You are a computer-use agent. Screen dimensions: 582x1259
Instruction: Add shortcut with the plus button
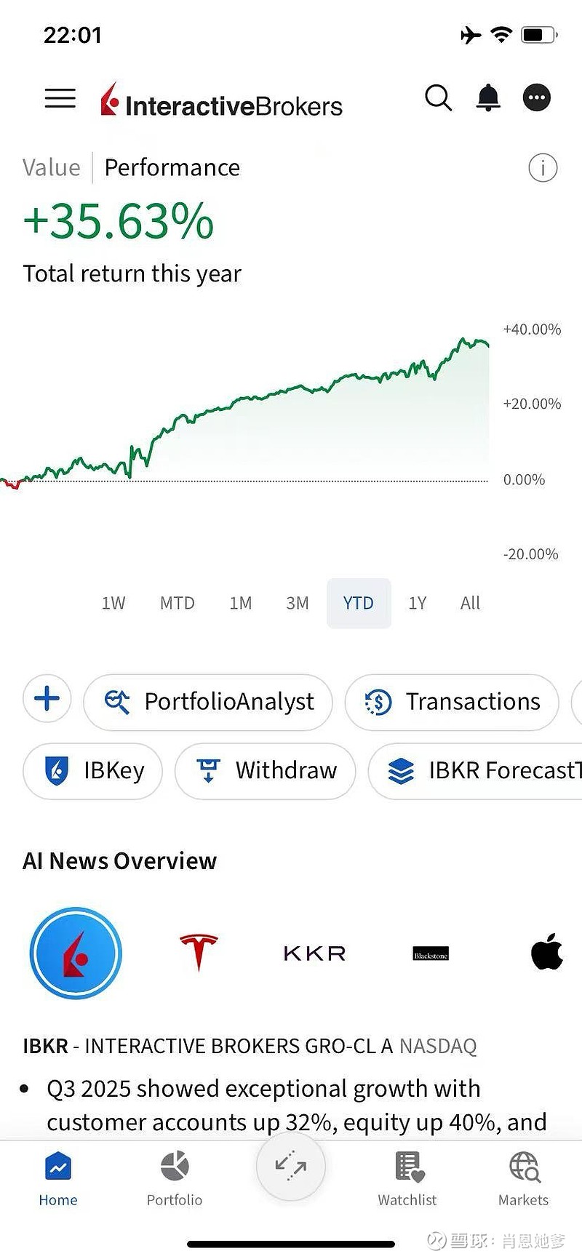[x=47, y=699]
